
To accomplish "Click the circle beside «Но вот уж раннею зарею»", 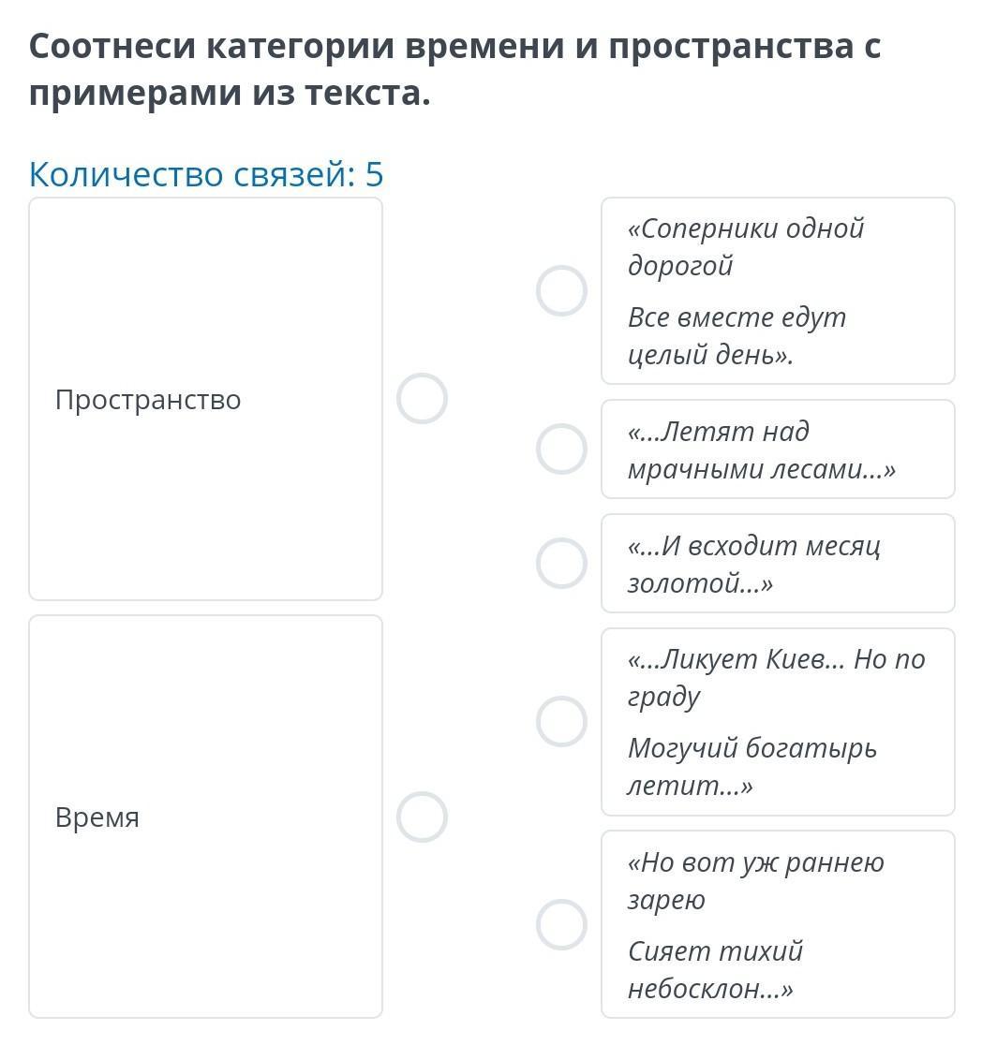I will 561,924.
